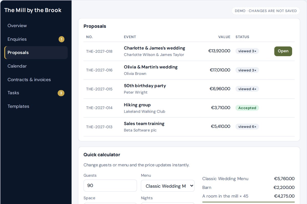
Task: Go to Templates in sidebar
Action: pyautogui.click(x=36, y=106)
